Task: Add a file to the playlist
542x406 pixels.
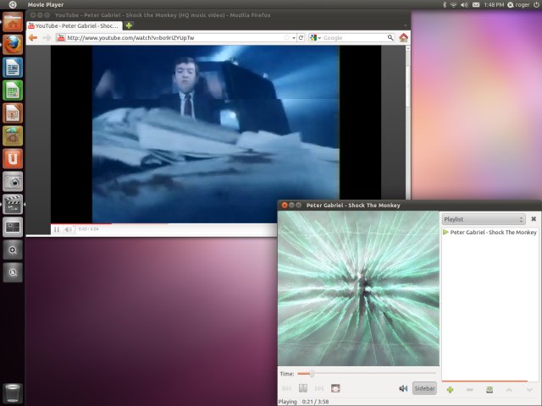Action: (x=450, y=390)
